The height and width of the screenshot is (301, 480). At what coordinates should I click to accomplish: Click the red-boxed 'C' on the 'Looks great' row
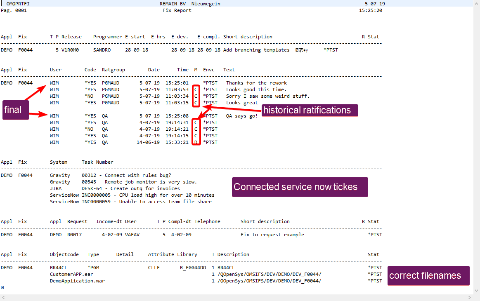[x=196, y=103]
